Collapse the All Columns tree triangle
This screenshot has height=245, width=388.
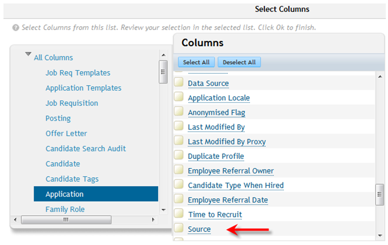click(x=28, y=54)
